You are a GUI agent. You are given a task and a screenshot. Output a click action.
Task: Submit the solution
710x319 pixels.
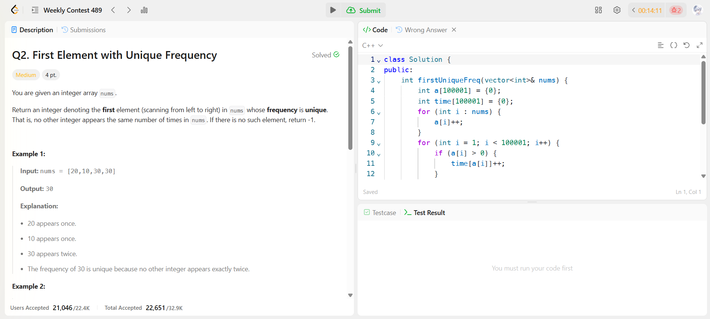tap(364, 10)
